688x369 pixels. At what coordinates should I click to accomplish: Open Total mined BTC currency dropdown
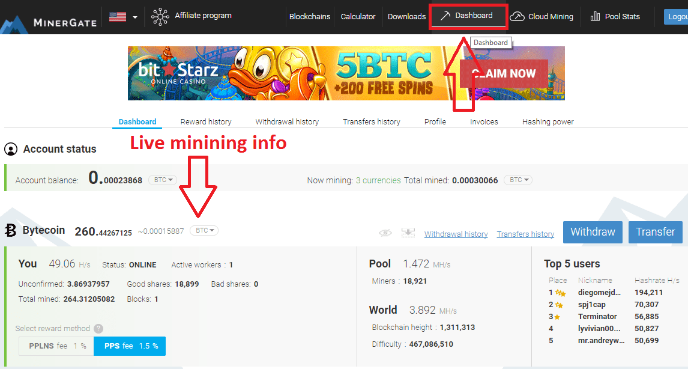518,180
